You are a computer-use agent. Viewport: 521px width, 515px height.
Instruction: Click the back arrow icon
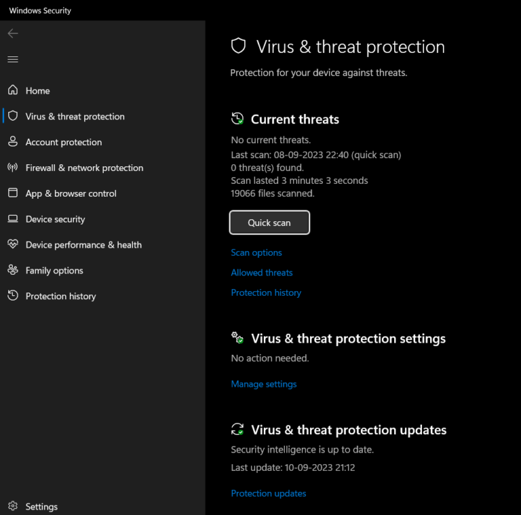(13, 33)
